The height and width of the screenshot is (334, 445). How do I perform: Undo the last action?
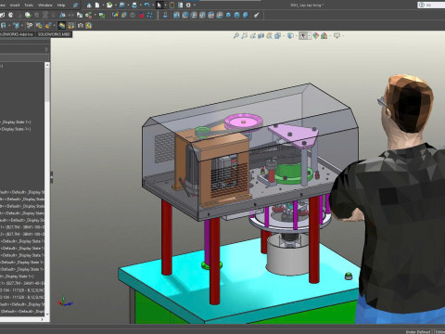point(146,6)
